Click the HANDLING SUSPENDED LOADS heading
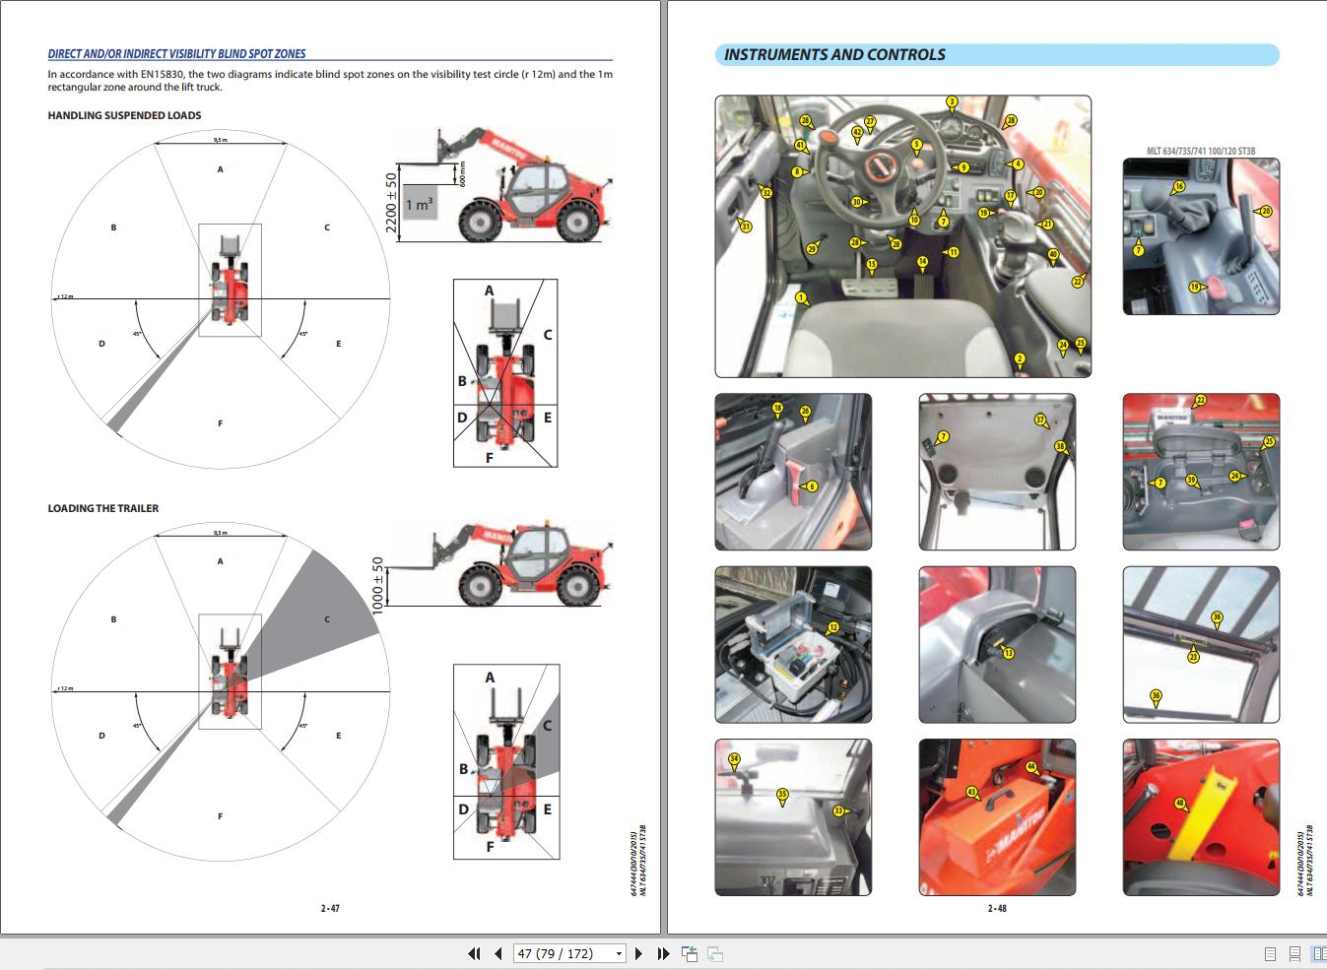 (123, 115)
